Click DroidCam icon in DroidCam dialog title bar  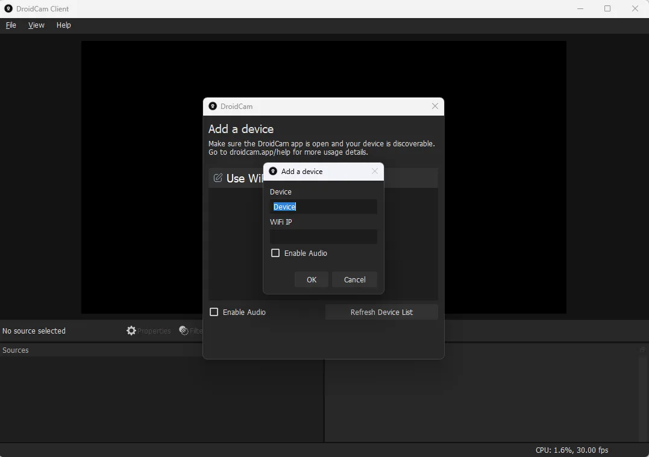tap(213, 107)
